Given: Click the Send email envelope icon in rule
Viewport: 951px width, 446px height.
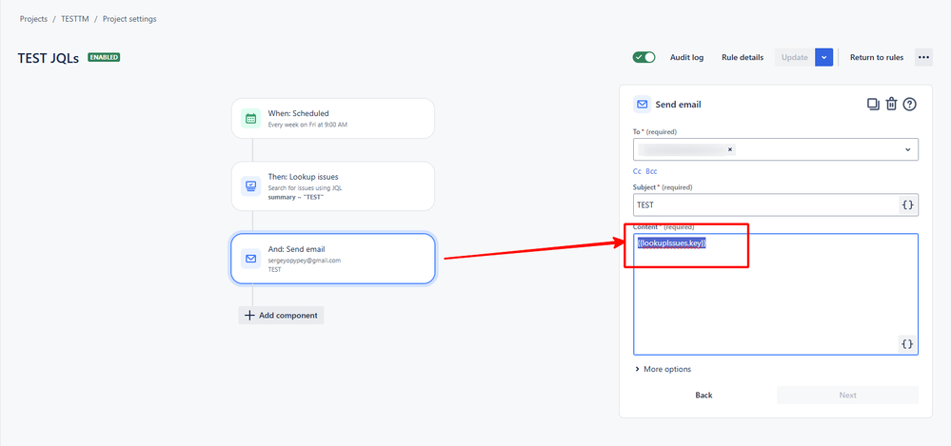Looking at the screenshot, I should pos(250,259).
